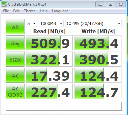
Task: Open the Language menu
Action: 60,11
